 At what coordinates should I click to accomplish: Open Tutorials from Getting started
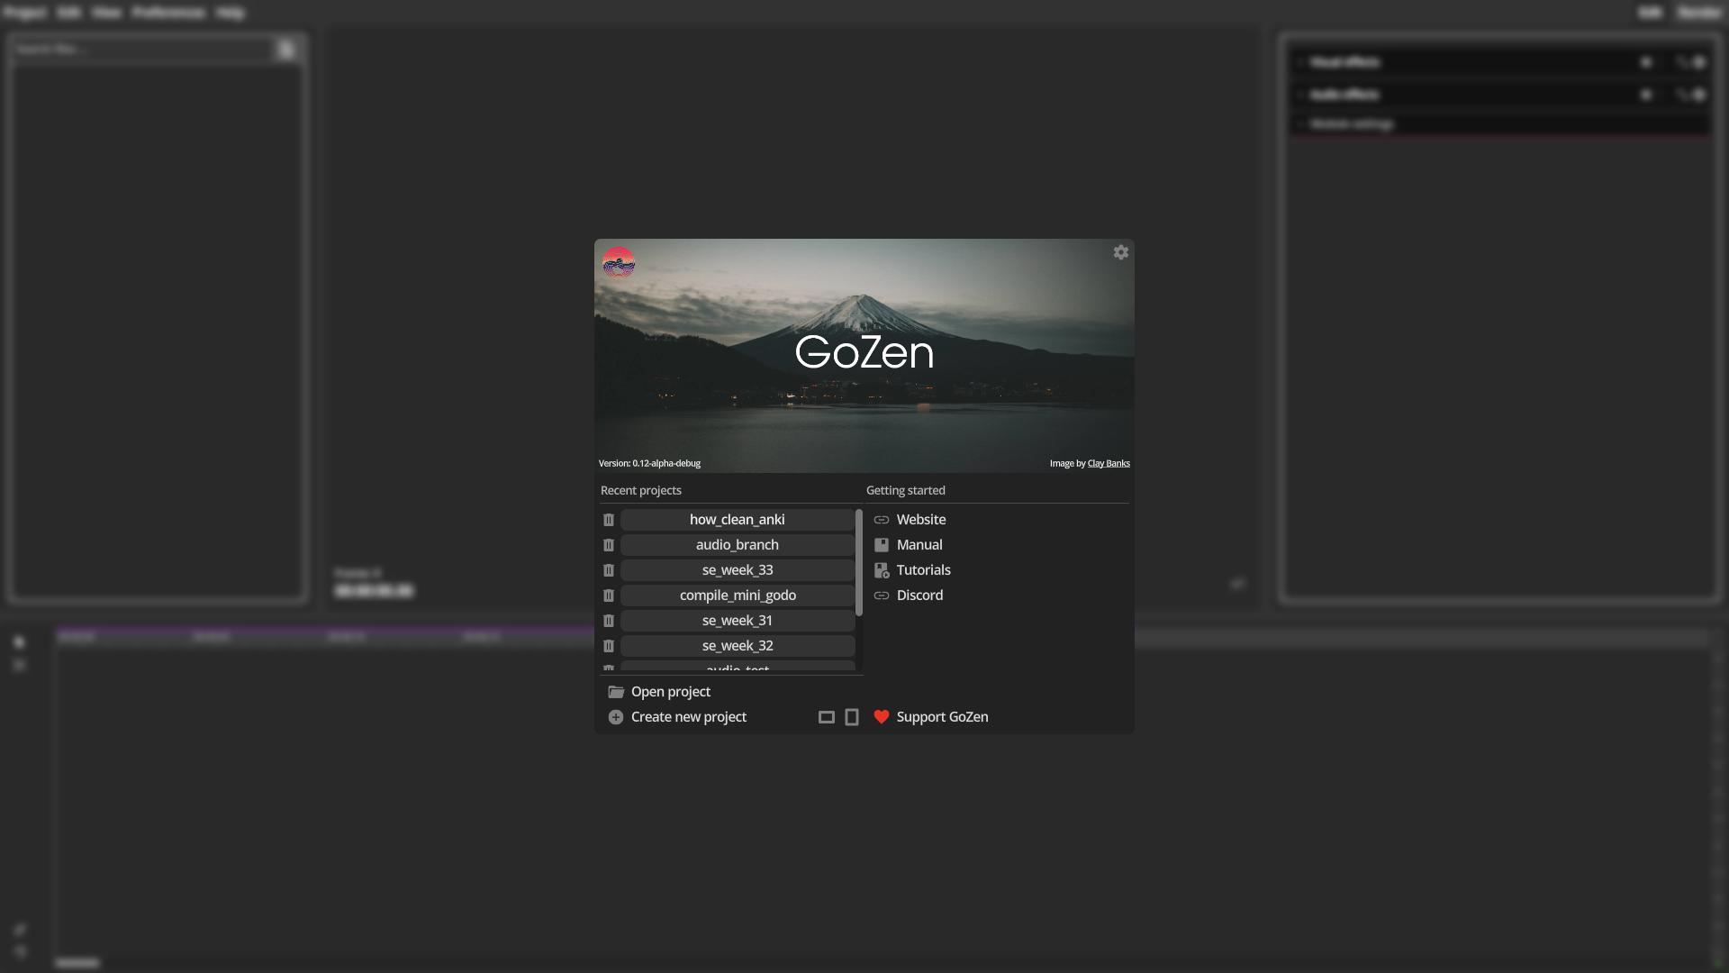pos(912,570)
